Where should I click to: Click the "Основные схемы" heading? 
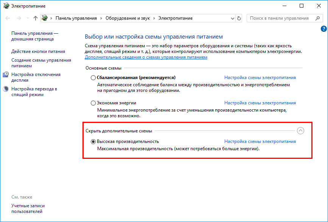pyautogui.click(x=103, y=68)
